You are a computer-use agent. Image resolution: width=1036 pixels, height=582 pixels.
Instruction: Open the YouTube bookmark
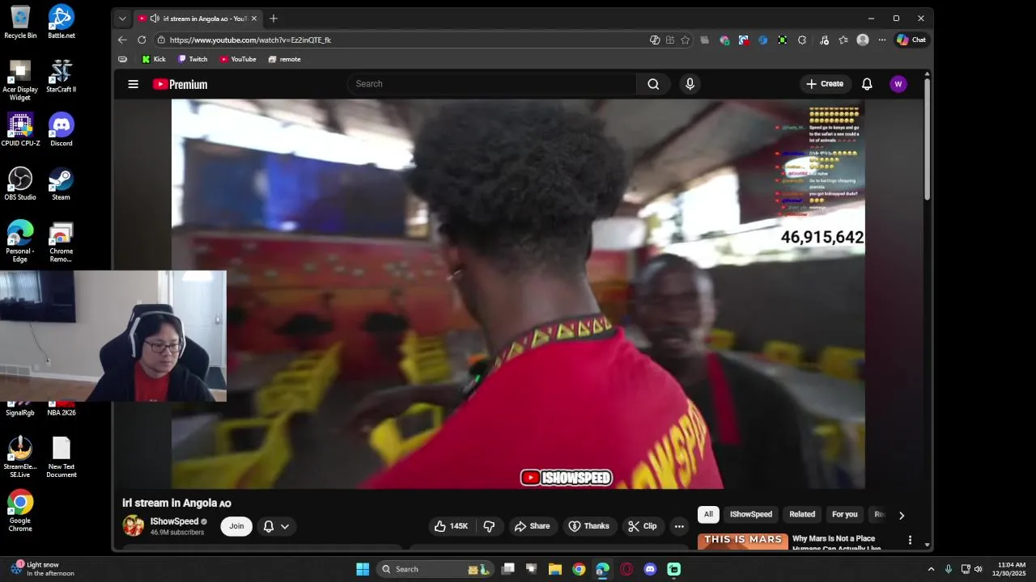[x=238, y=59]
